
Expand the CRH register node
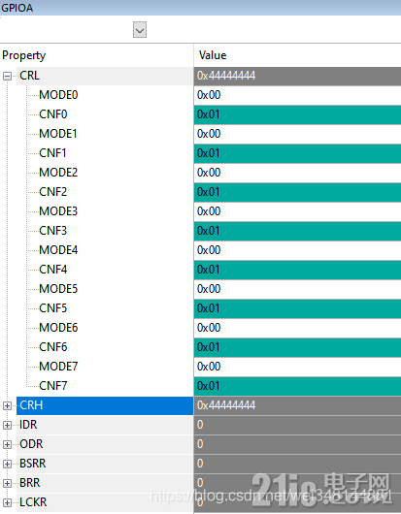click(7, 405)
